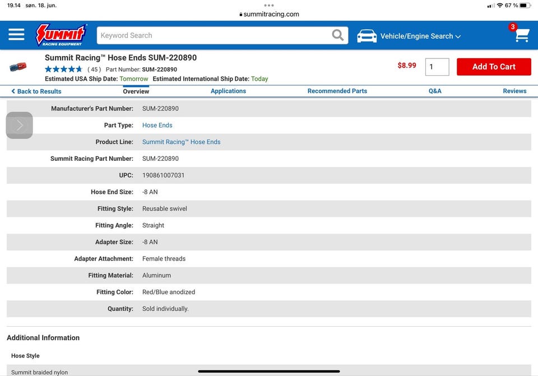The width and height of the screenshot is (538, 376).
Task: Switch to the Applications tab
Action: coord(228,91)
